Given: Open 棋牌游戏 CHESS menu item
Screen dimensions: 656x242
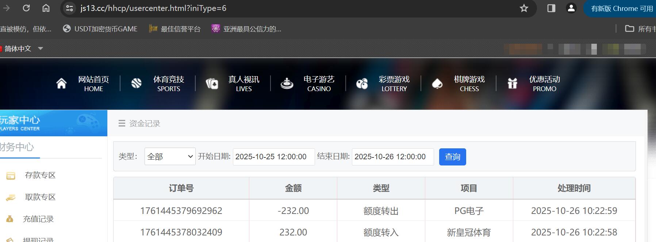Looking at the screenshot, I should tap(469, 83).
